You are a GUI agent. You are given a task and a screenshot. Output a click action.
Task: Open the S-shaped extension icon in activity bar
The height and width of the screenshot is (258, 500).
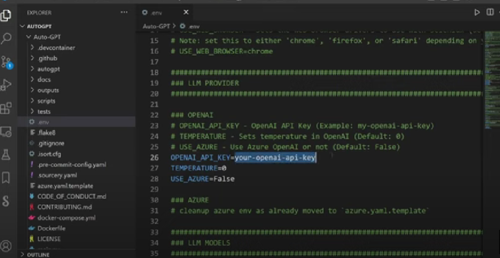point(6,201)
